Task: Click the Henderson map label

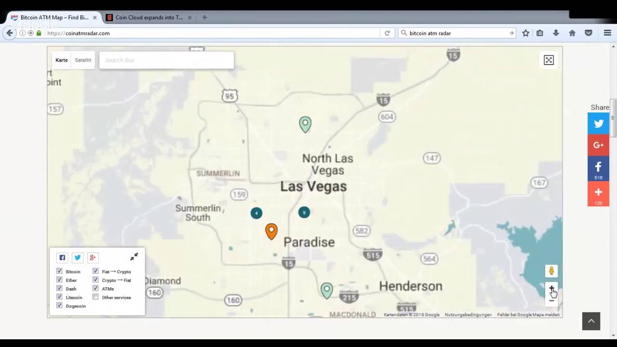Action: point(411,286)
